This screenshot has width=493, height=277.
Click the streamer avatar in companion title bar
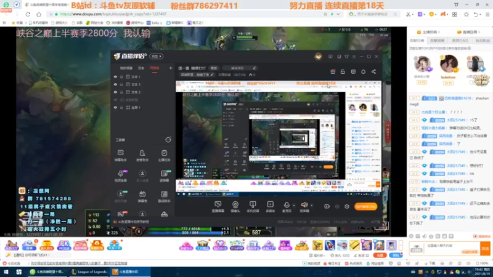[318, 57]
